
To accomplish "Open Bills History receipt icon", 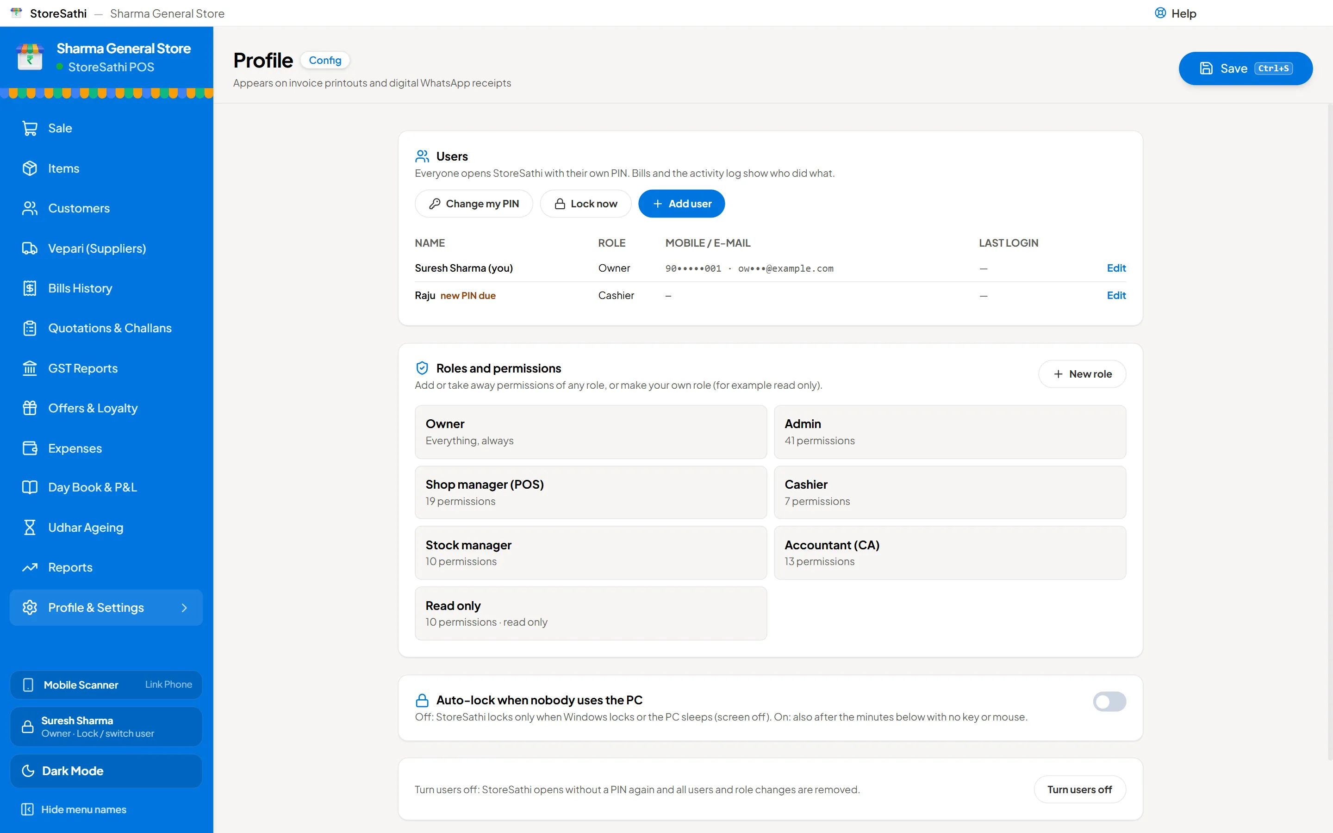I will 30,288.
